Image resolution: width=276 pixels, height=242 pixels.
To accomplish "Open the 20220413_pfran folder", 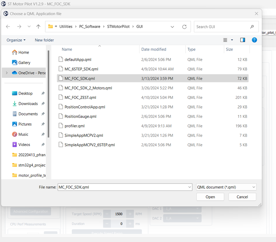I will click(29, 155).
